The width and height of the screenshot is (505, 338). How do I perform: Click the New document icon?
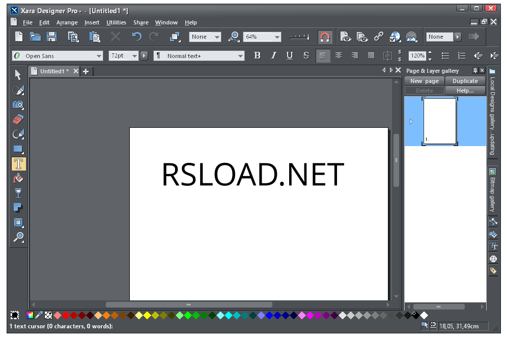[x=19, y=36]
